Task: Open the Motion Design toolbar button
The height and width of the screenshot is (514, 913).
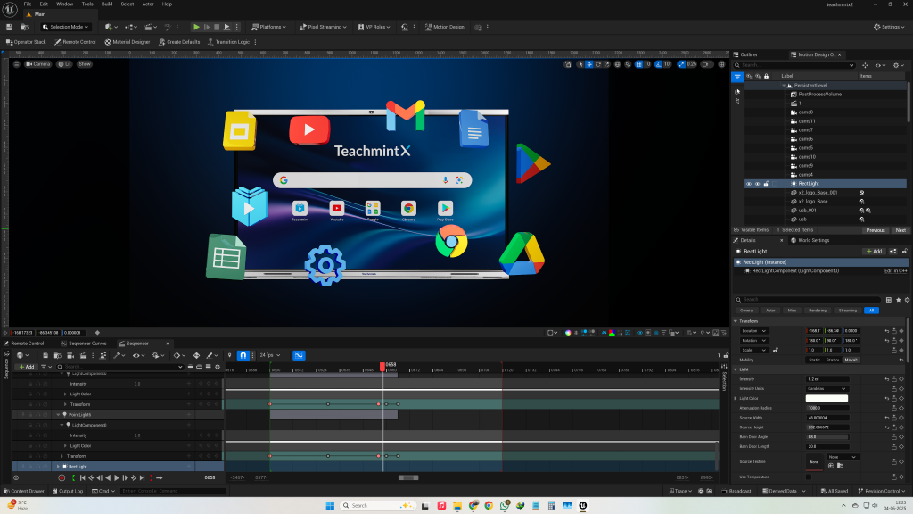Action: click(x=445, y=27)
